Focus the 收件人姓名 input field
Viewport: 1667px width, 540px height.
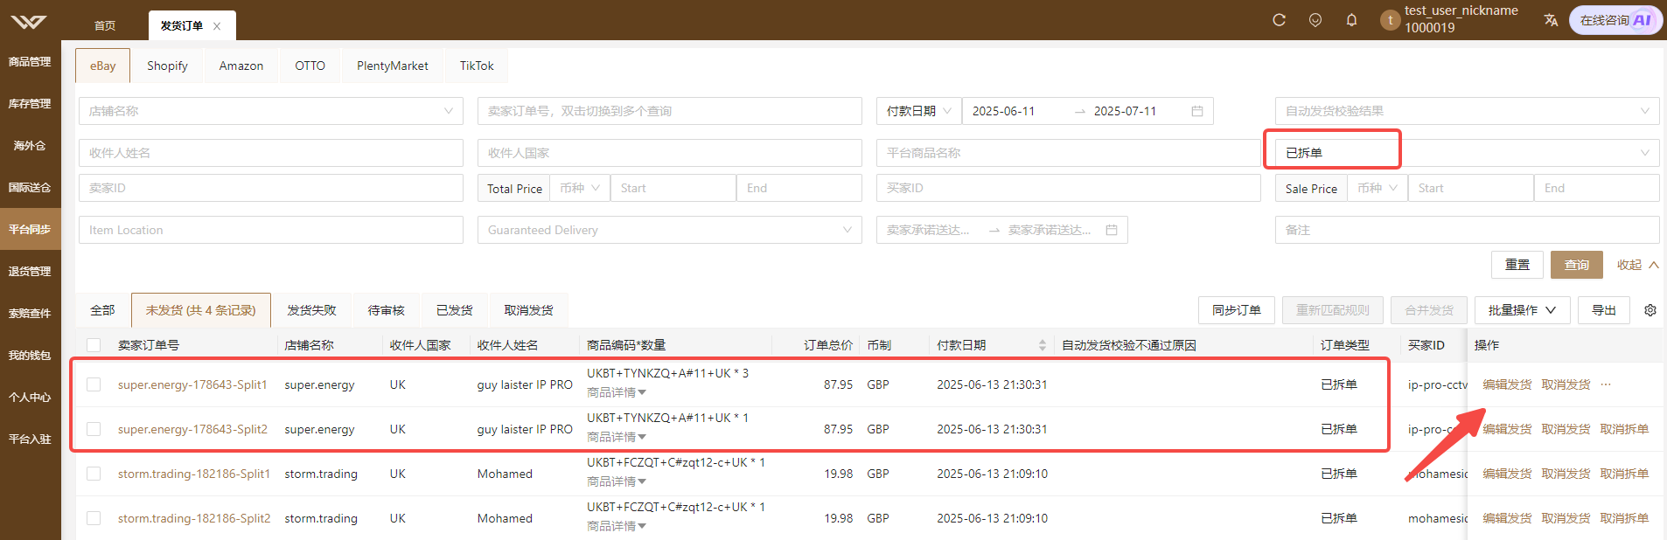pyautogui.click(x=271, y=153)
